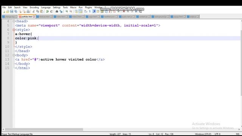Open the Run menu
Image resolution: width=242 pixels, height=136 pixels.
click(81, 8)
